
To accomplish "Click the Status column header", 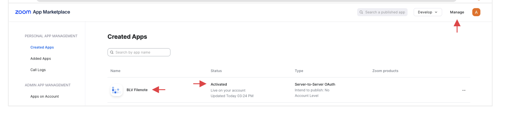I will coord(216,71).
